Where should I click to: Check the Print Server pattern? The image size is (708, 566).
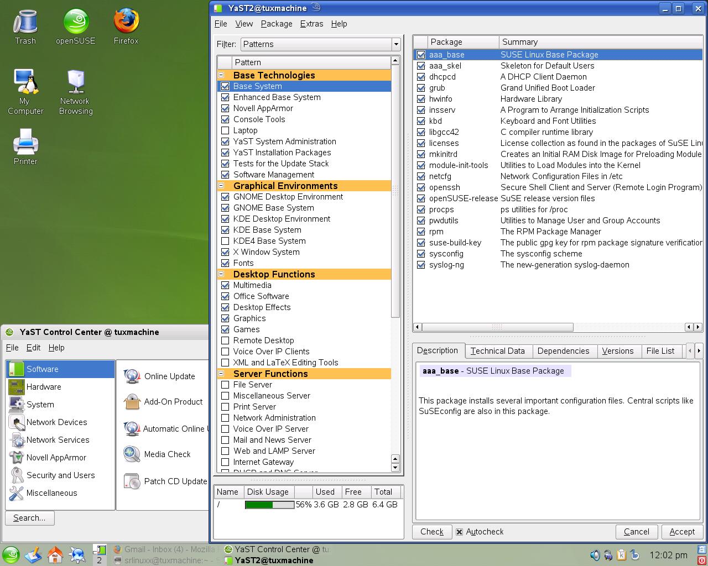click(225, 407)
